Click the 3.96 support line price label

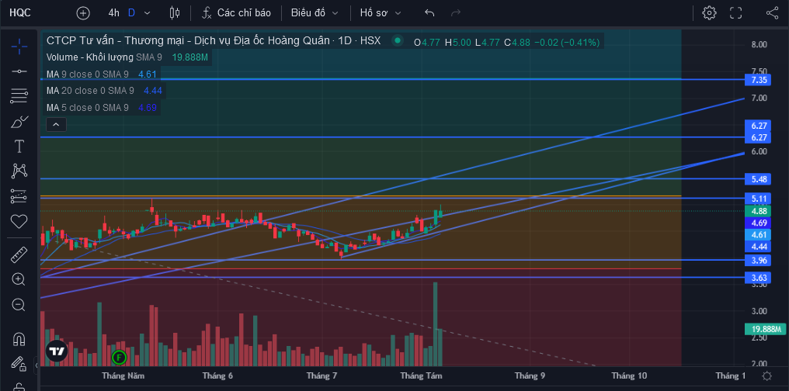758,260
